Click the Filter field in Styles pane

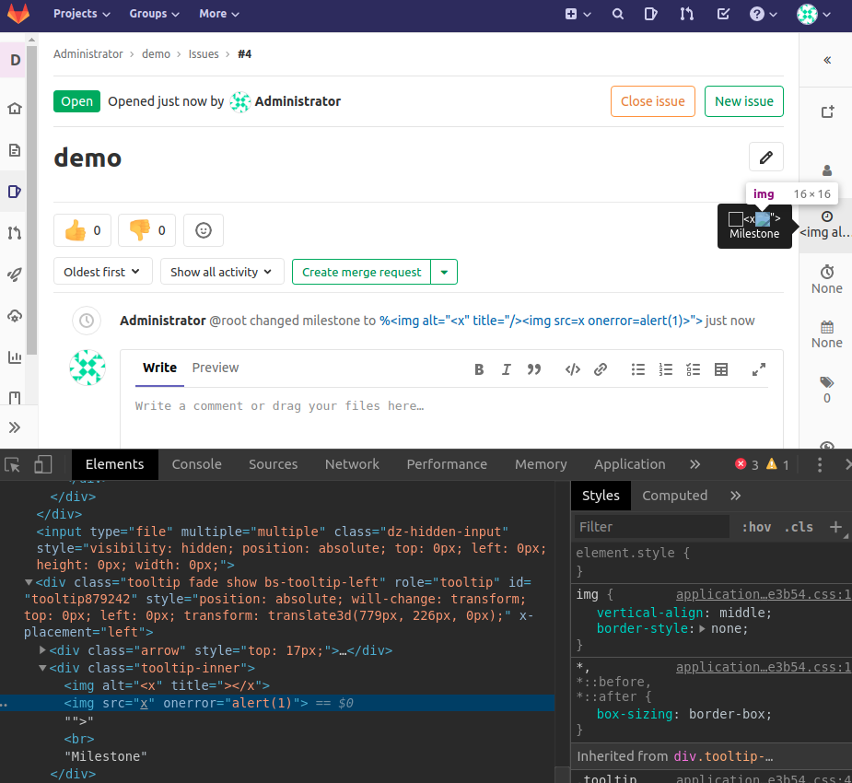point(651,527)
